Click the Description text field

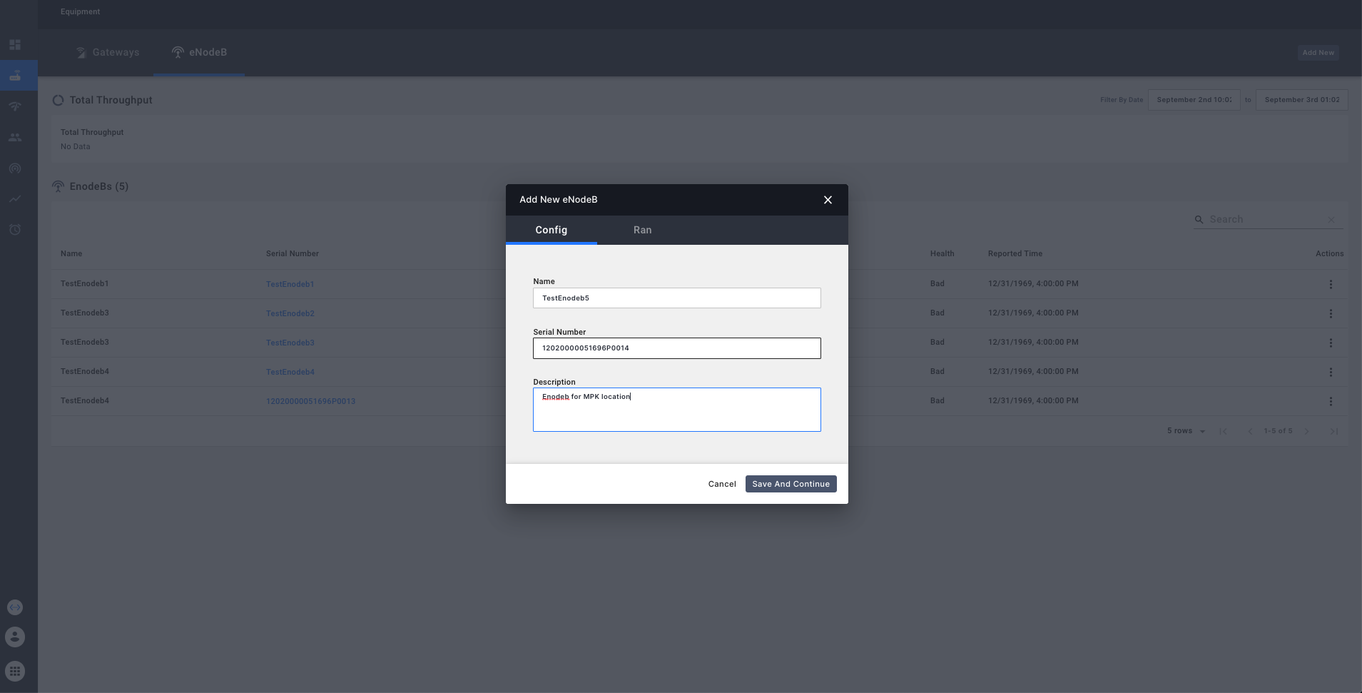(x=676, y=409)
